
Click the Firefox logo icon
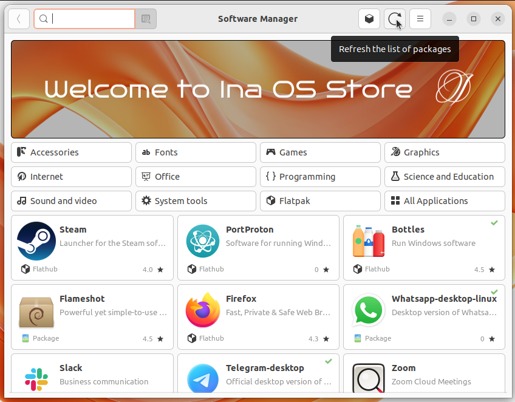[x=203, y=310]
